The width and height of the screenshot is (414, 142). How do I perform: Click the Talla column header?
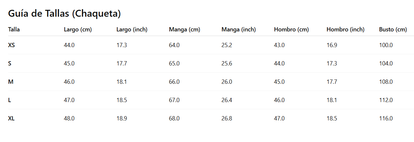tap(14, 29)
